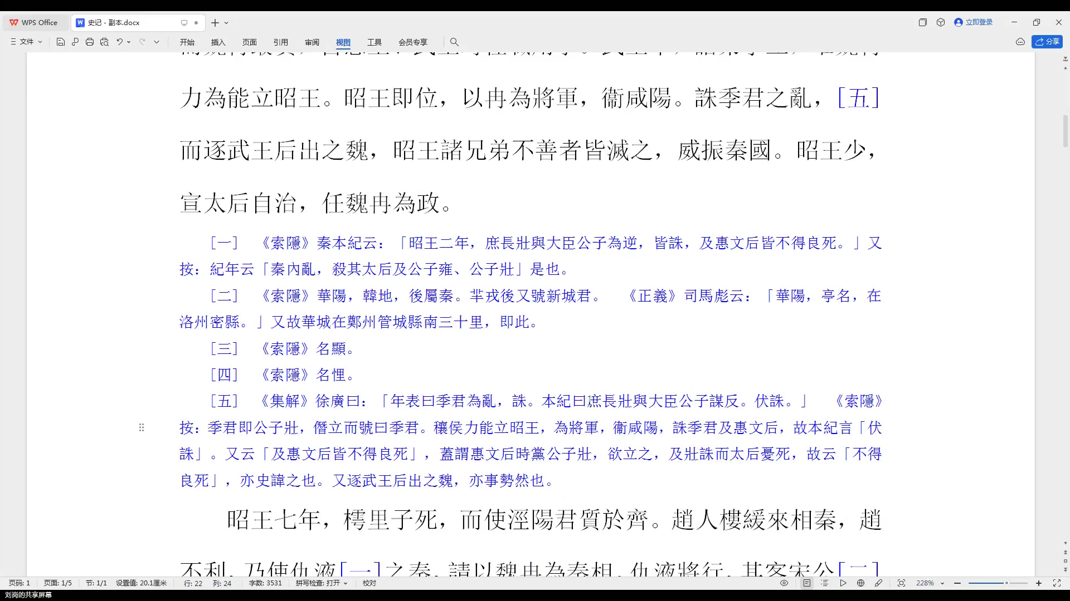Viewport: 1070px width, 601px height.
Task: Enter full screen mode icon
Action: pyautogui.click(x=1057, y=583)
